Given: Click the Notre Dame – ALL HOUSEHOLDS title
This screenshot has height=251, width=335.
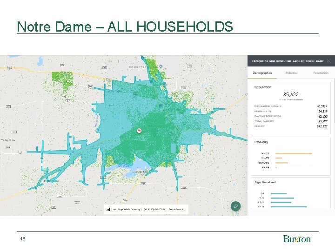Looking at the screenshot, I should coord(125,26).
